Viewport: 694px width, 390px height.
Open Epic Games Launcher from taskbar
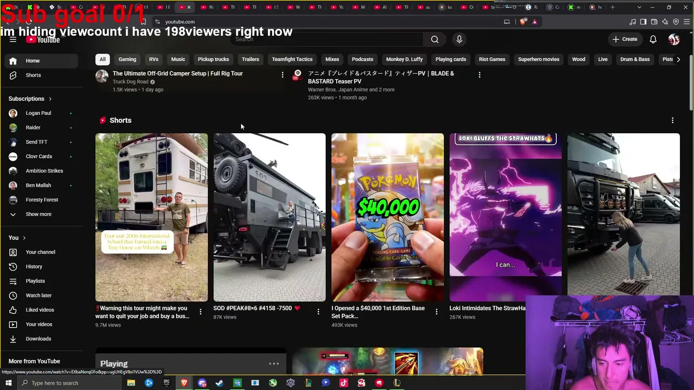point(166,383)
